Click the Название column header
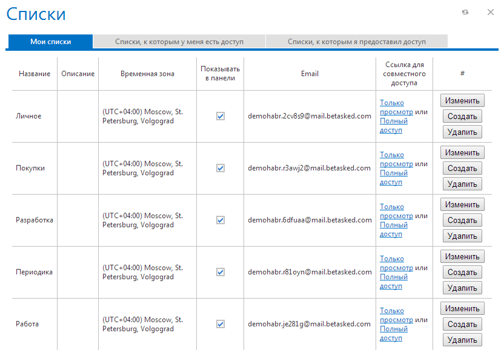Screen dimensions: 504x356 [x=35, y=74]
